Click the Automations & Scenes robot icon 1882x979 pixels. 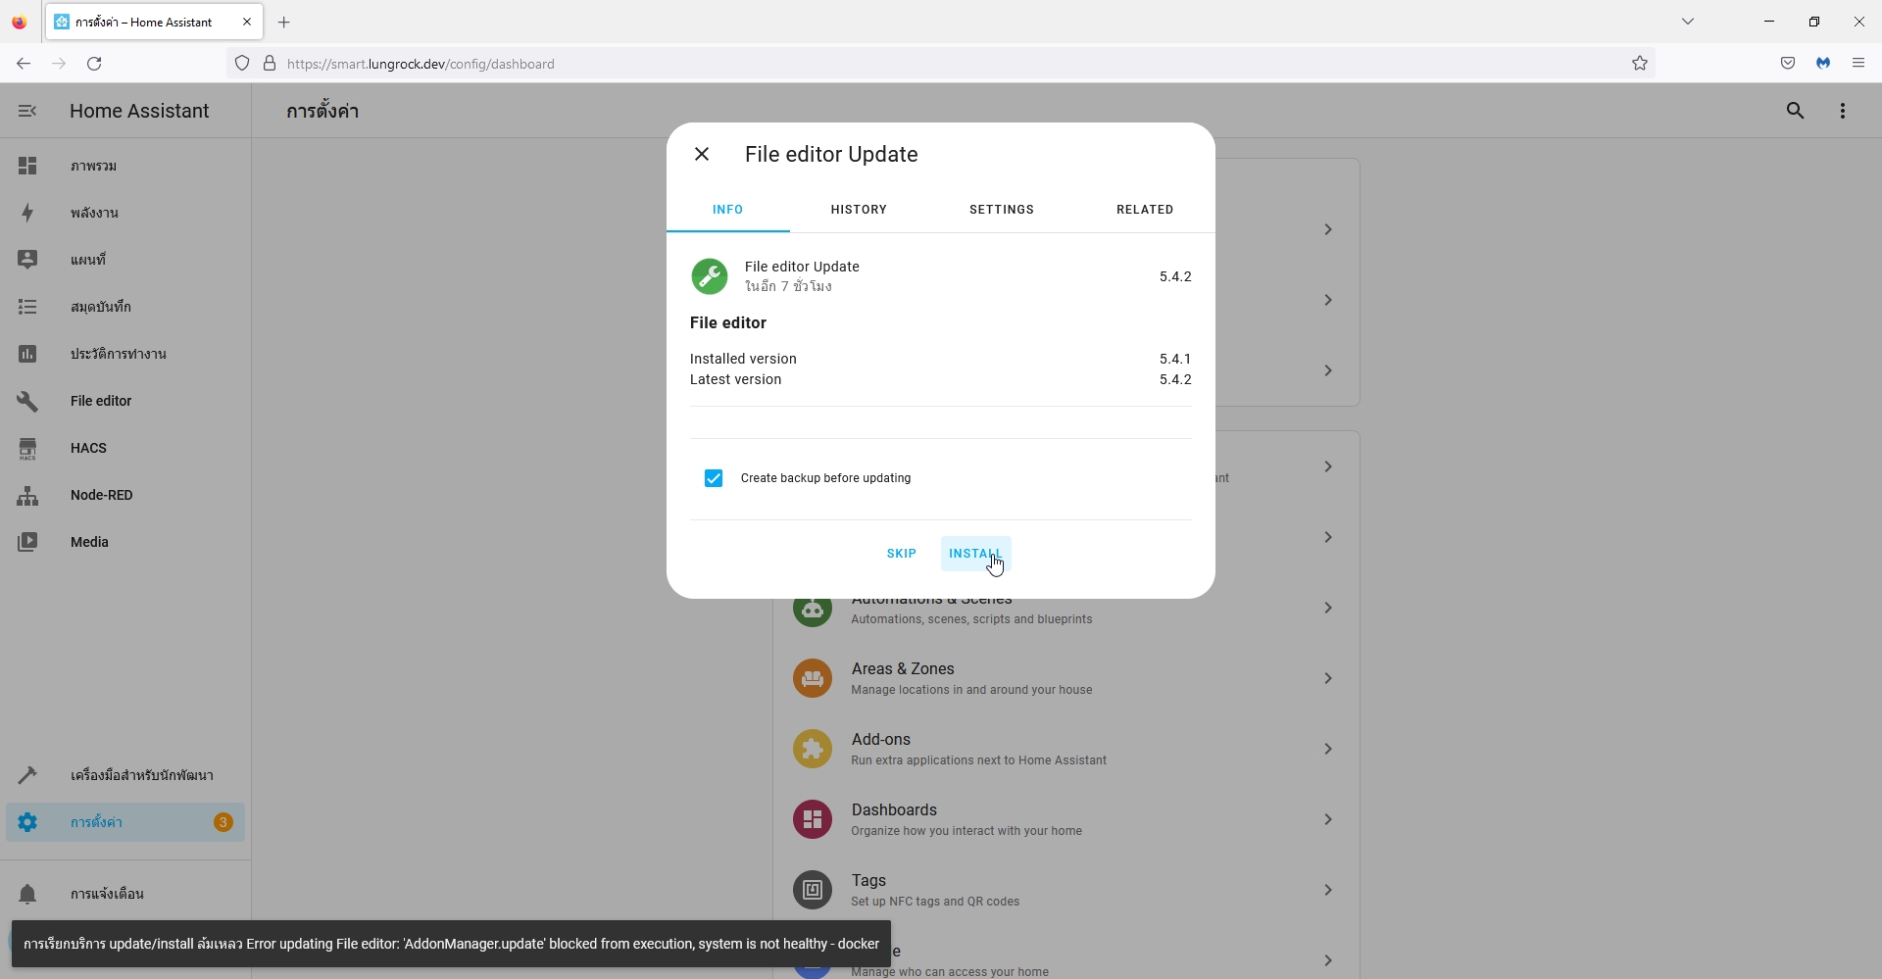tap(813, 609)
